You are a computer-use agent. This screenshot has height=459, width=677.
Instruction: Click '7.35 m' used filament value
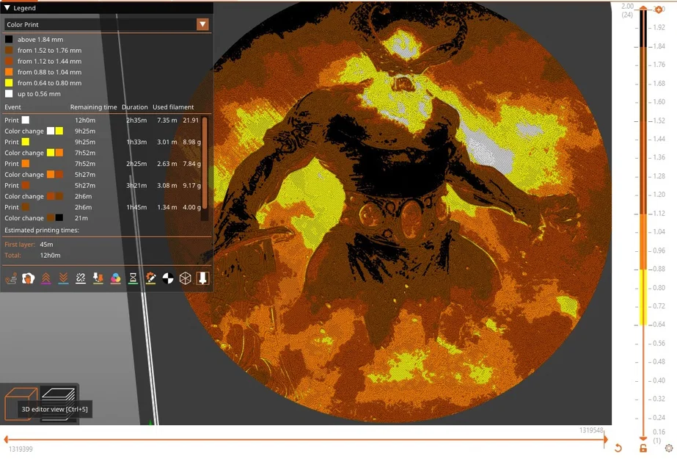[x=167, y=120]
